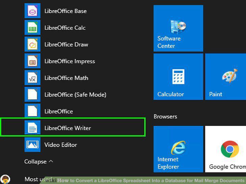Image resolution: width=246 pixels, height=184 pixels.
Task: Open the LibreOffice Draw icon
Action: [x=32, y=44]
